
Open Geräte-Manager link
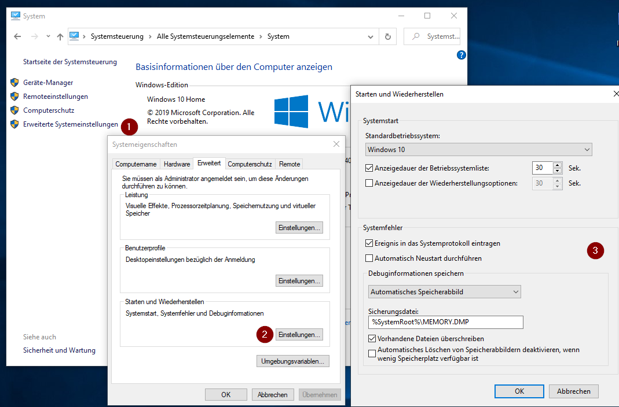48,82
